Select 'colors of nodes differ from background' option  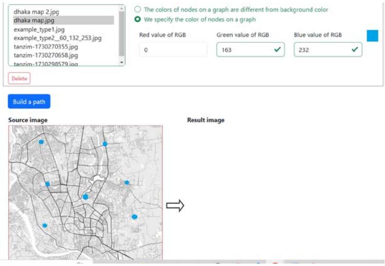click(x=138, y=10)
